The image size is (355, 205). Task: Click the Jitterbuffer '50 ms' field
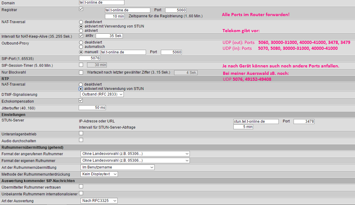92,108
